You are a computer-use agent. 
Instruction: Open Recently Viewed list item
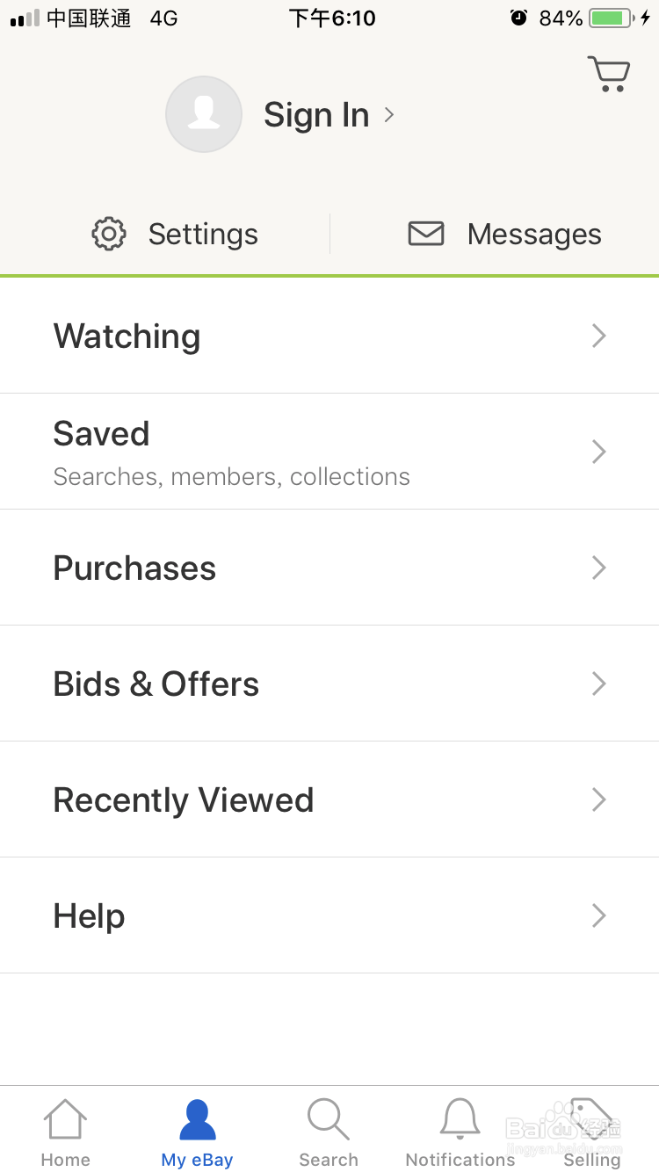coord(329,799)
